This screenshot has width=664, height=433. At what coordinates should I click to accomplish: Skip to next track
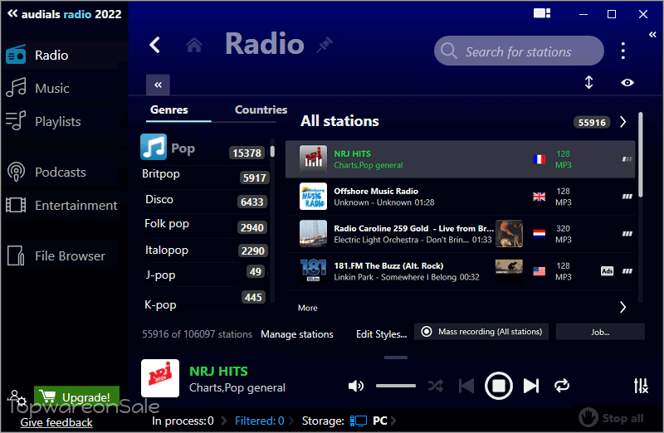[x=531, y=386]
